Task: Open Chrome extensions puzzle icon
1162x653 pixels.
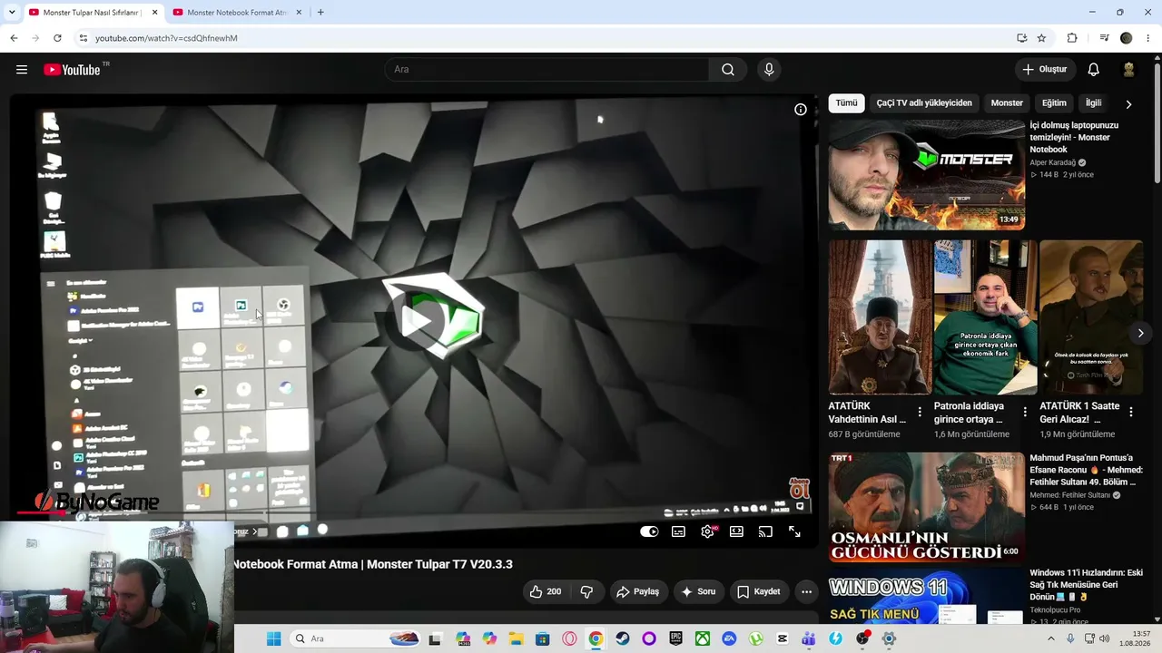Action: point(1072,38)
